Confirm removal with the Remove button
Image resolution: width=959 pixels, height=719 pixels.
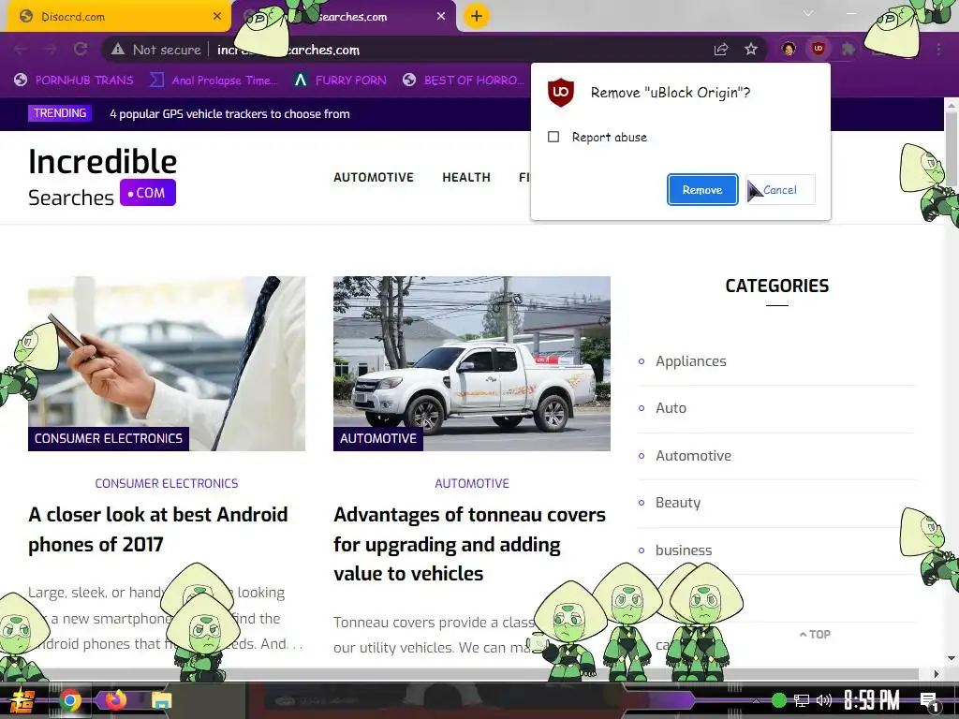coord(702,190)
